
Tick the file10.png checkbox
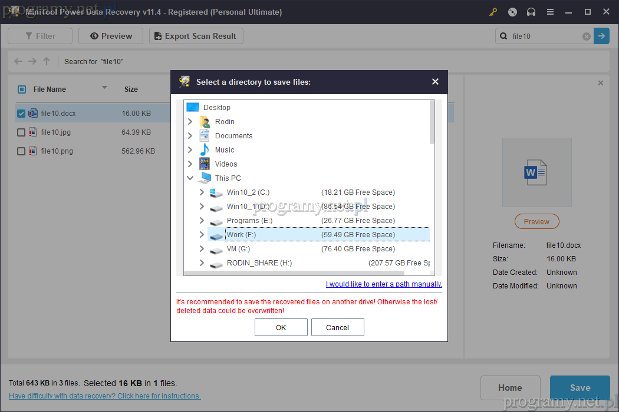point(21,151)
